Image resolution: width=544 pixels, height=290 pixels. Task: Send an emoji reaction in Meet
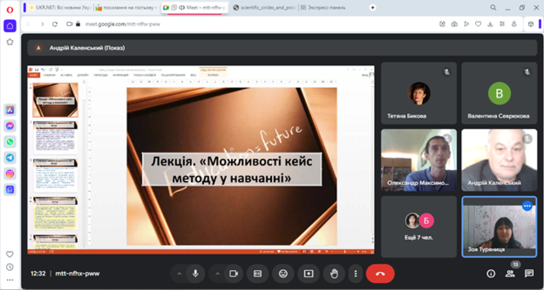[x=283, y=274]
